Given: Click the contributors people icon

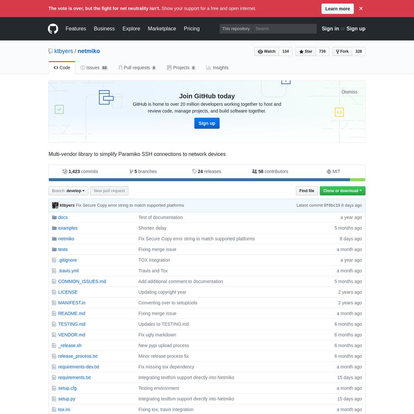Looking at the screenshot, I should pyautogui.click(x=255, y=171).
